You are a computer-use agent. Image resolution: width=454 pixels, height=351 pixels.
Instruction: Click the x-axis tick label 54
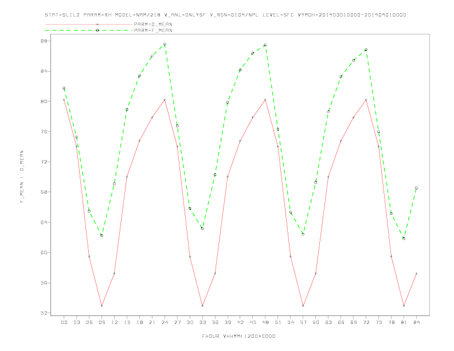pyautogui.click(x=291, y=322)
